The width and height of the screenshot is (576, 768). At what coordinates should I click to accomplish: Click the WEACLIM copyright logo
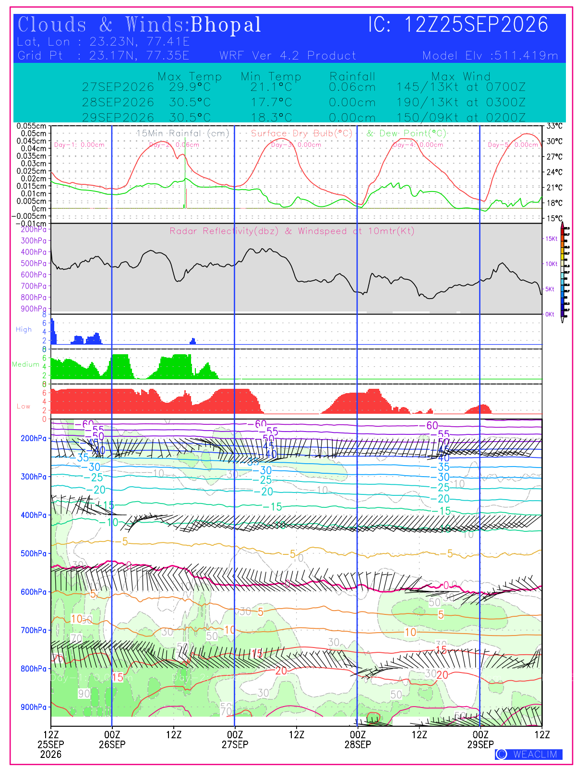tap(528, 754)
